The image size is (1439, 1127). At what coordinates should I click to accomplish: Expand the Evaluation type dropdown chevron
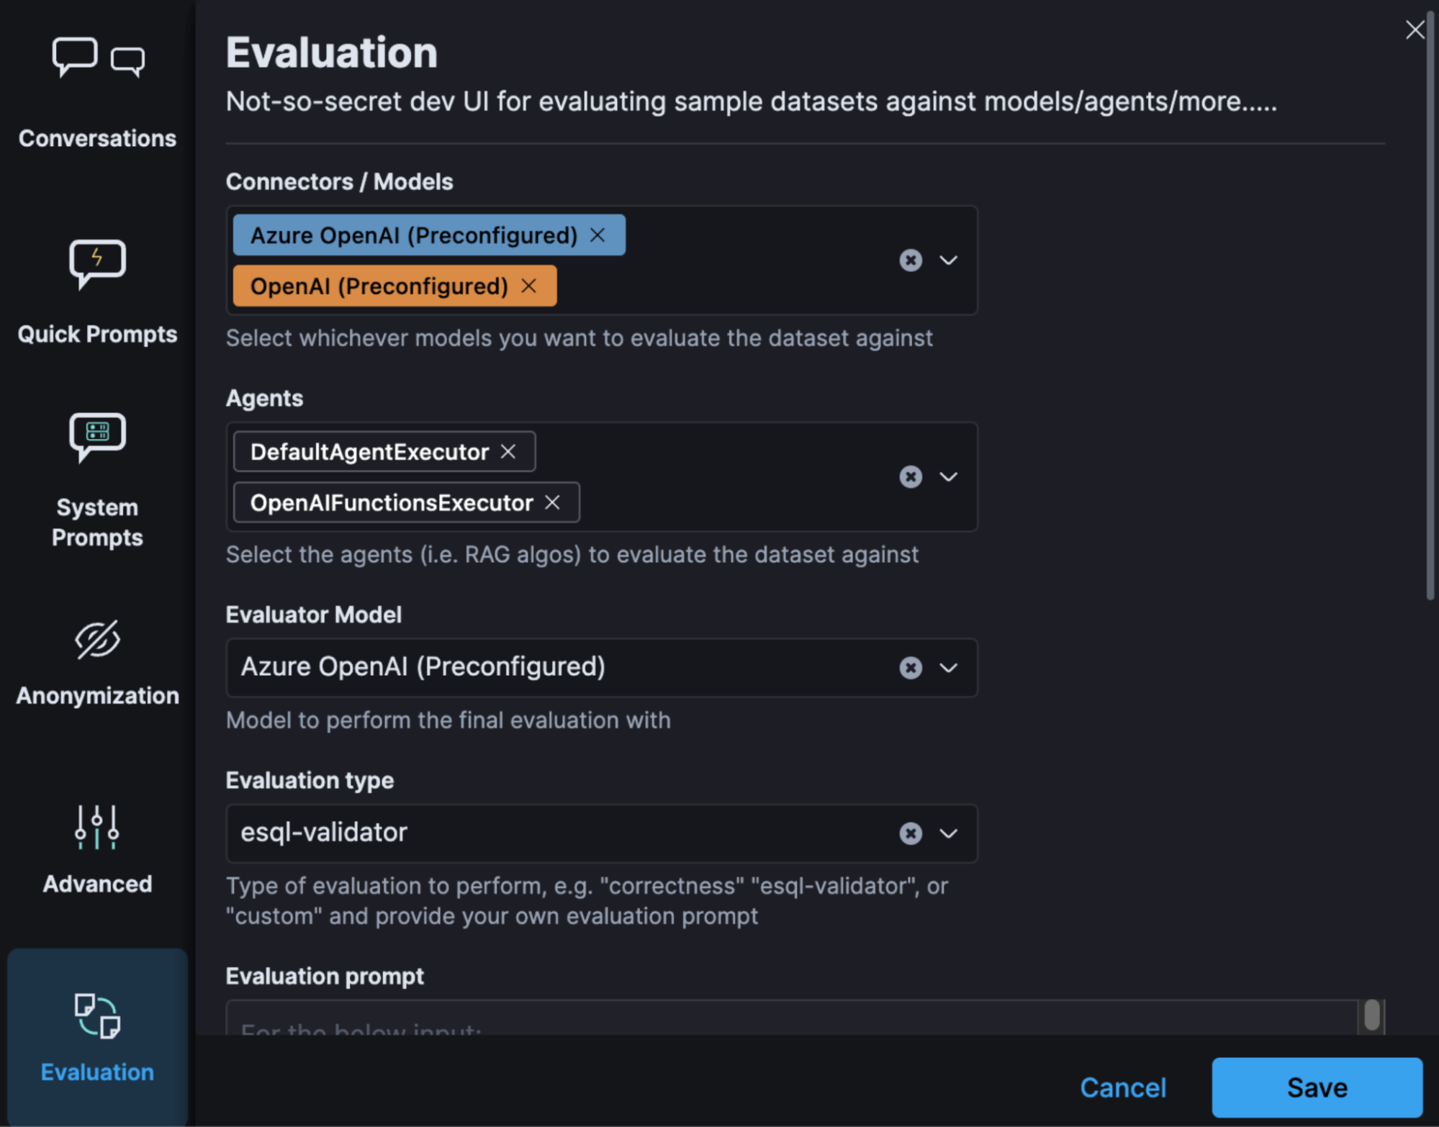(949, 833)
